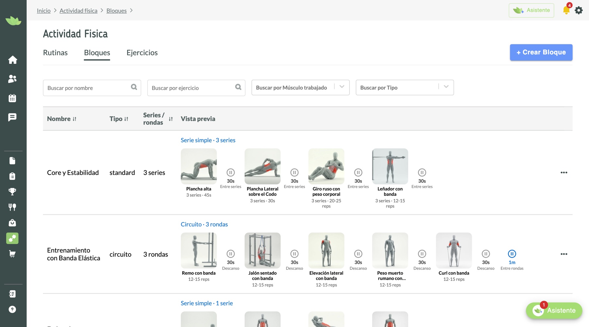Open the Circuito · 3 rondas link
Image resolution: width=589 pixels, height=327 pixels.
pyautogui.click(x=204, y=224)
